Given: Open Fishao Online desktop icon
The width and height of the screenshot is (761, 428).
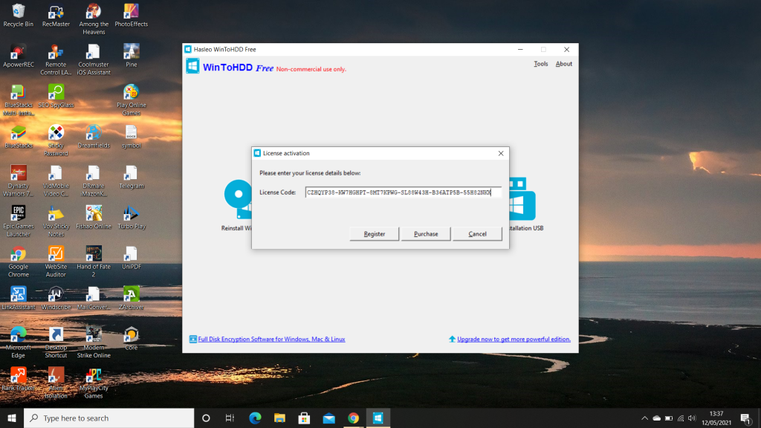Looking at the screenshot, I should tap(94, 218).
